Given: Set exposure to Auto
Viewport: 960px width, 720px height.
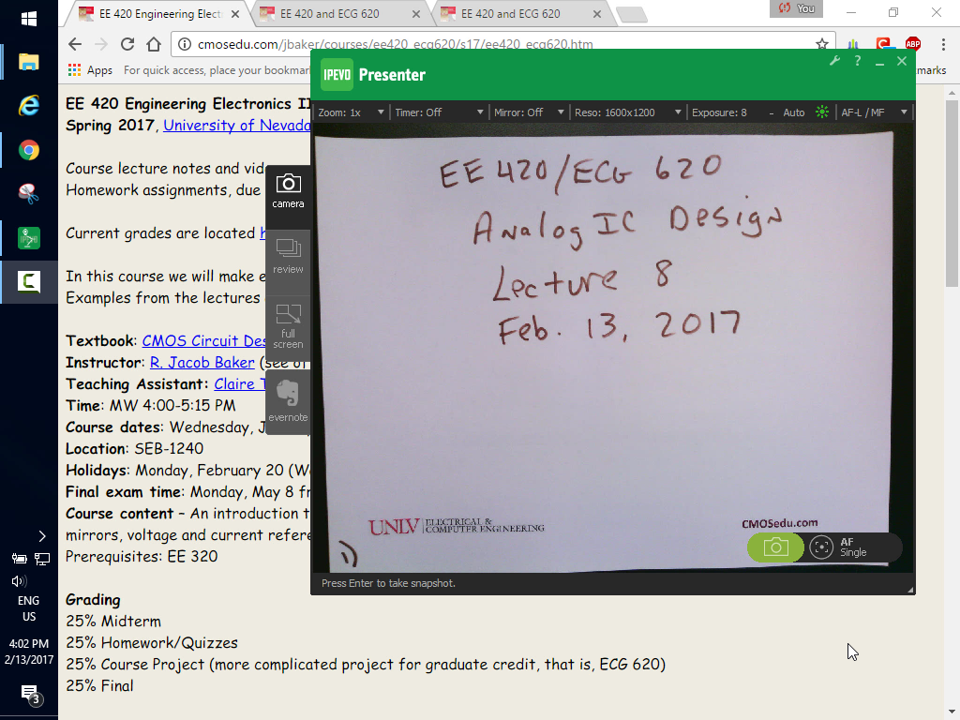Looking at the screenshot, I should coord(793,112).
